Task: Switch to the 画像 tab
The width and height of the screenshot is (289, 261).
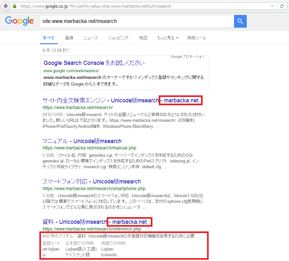Action: click(69, 38)
